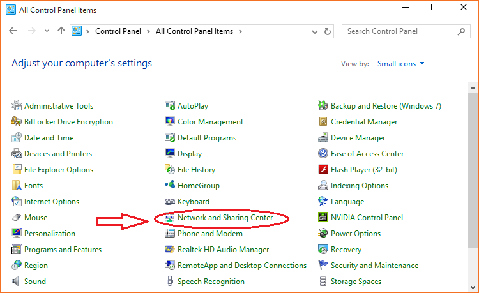Expand the chevron after Control Panel breadcrumb
This screenshot has width=479, height=293.
click(x=148, y=31)
